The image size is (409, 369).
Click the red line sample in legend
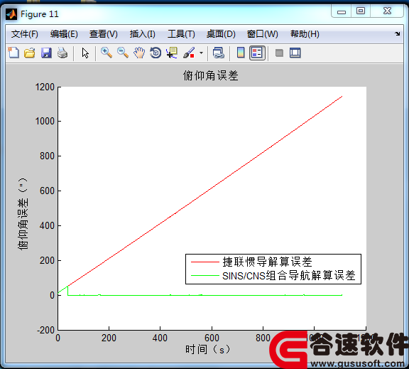click(204, 262)
